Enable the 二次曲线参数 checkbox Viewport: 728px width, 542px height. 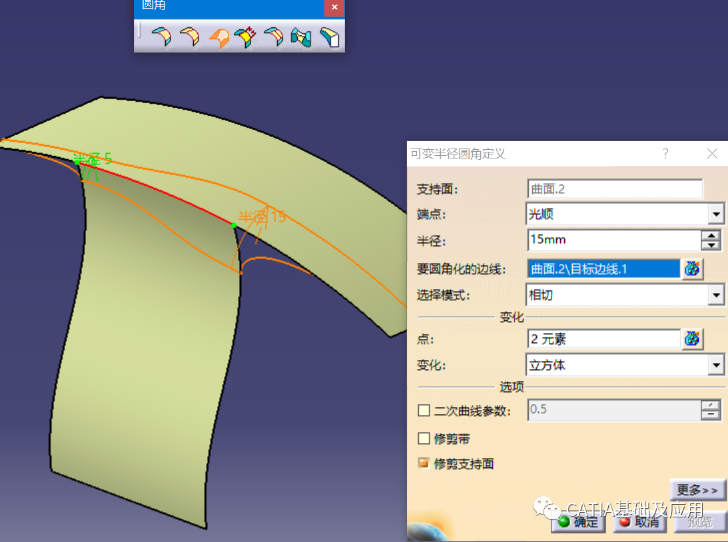point(424,411)
